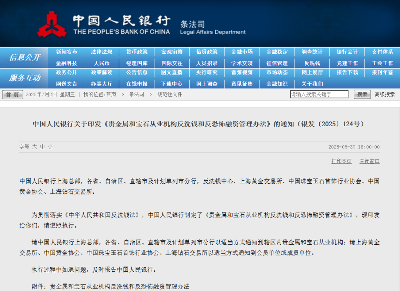Open 政策解读 in service menu
Image resolution: width=400 pixels, height=291 pixels.
pyautogui.click(x=101, y=73)
